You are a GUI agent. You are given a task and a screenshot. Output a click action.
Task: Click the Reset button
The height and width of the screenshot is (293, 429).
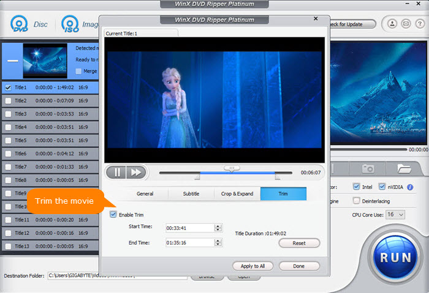[299, 243]
